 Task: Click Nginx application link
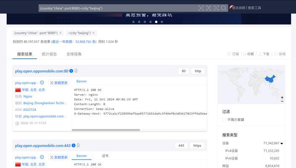click(28, 96)
